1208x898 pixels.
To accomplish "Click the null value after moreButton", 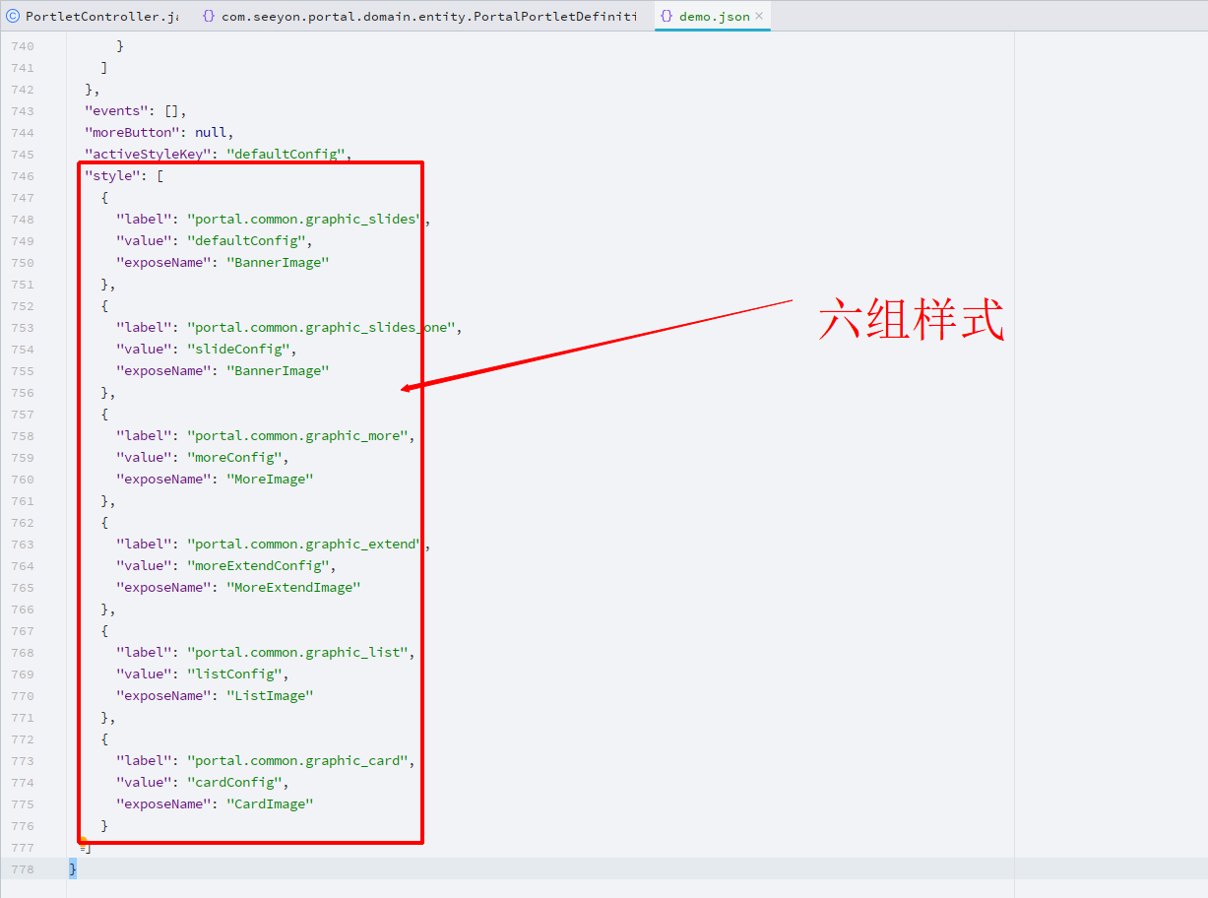I will pyautogui.click(x=211, y=133).
